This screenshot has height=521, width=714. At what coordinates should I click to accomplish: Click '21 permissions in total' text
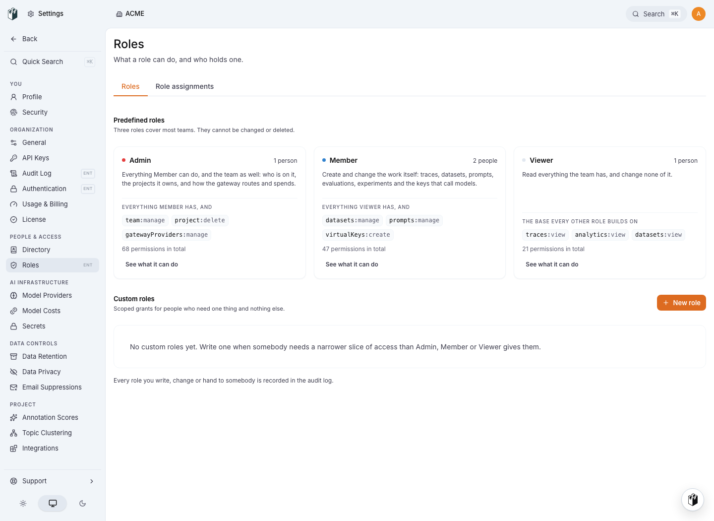(553, 249)
